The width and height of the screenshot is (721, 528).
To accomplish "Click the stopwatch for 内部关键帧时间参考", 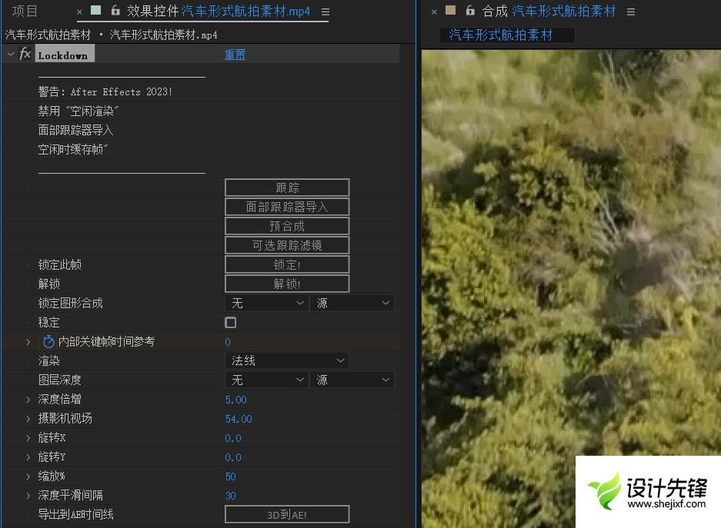I will click(48, 341).
